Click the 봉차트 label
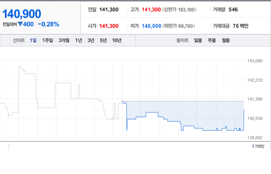Image resolution: width=271 pixels, height=174 pixels. click(x=182, y=40)
